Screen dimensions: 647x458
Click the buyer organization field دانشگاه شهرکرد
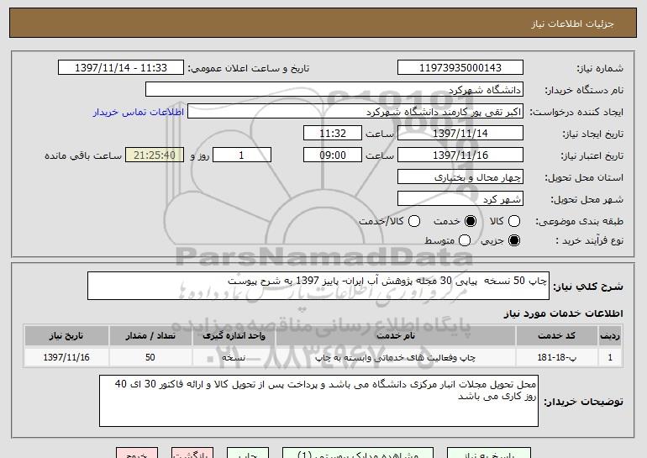334,90
